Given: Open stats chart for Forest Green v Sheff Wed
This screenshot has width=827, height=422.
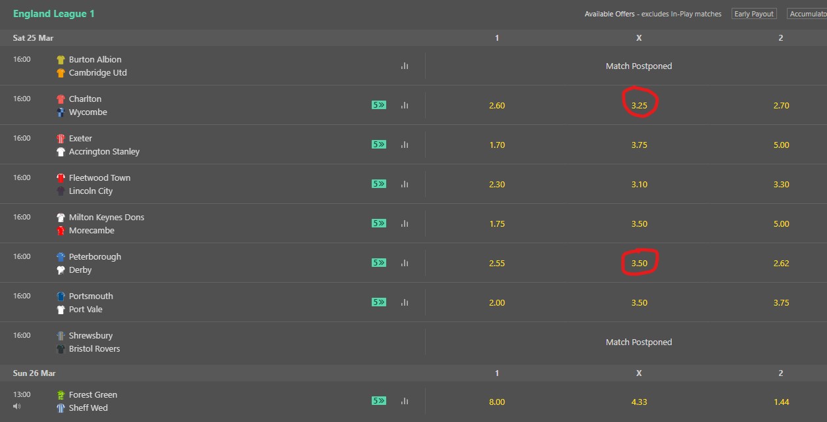Looking at the screenshot, I should [x=405, y=401].
